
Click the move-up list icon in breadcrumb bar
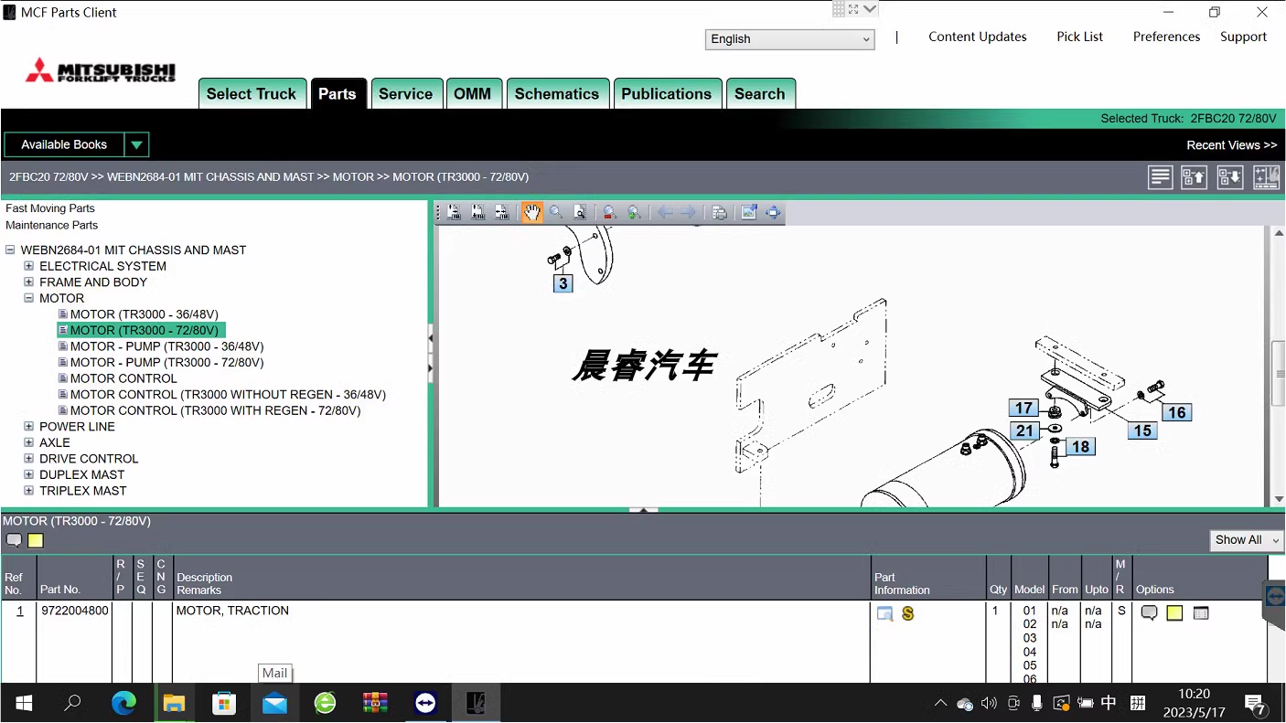(x=1195, y=177)
